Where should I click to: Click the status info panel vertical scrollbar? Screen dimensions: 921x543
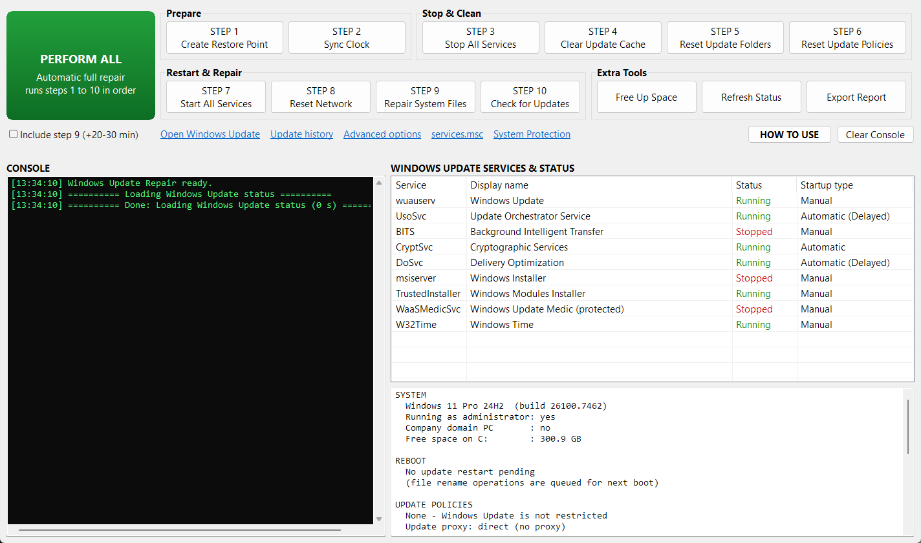[x=908, y=426]
